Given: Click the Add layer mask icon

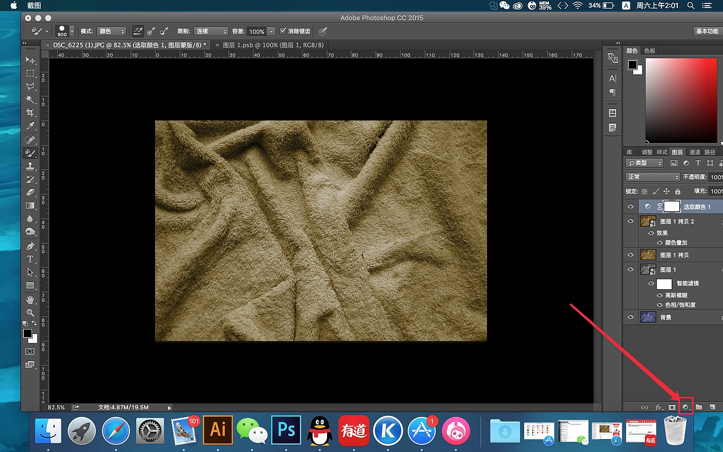Looking at the screenshot, I should [672, 407].
